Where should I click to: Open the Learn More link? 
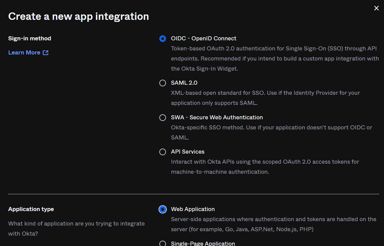pyautogui.click(x=24, y=52)
